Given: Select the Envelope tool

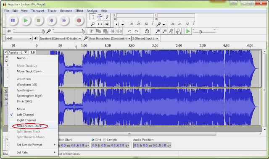Looking at the screenshot, I should (100, 17).
